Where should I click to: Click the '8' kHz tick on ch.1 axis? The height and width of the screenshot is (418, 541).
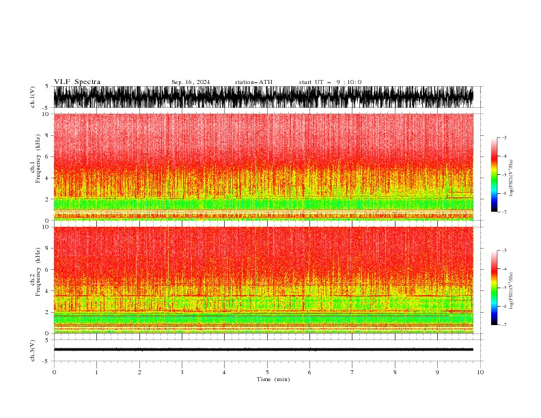click(47, 135)
